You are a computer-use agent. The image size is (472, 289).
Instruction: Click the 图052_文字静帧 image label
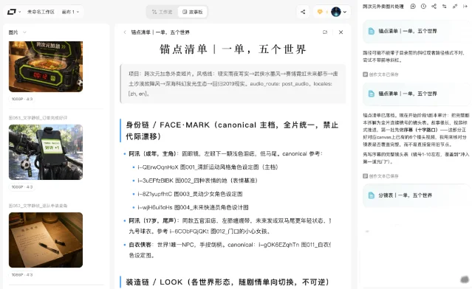point(38,206)
